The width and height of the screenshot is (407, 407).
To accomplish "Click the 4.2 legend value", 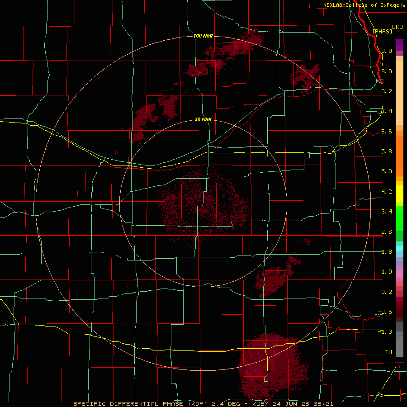I will click(x=387, y=192).
